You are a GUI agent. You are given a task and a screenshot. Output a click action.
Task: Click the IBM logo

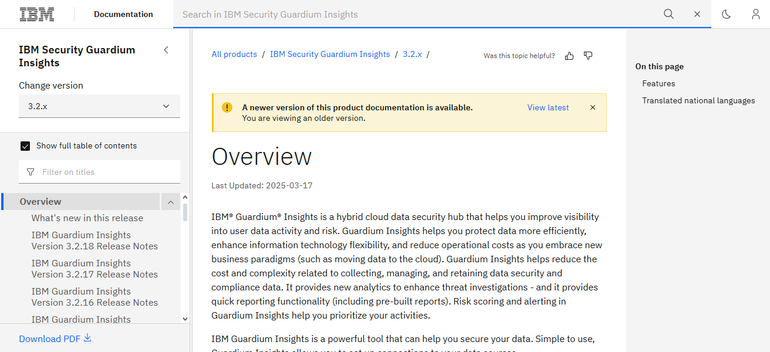[36, 13]
